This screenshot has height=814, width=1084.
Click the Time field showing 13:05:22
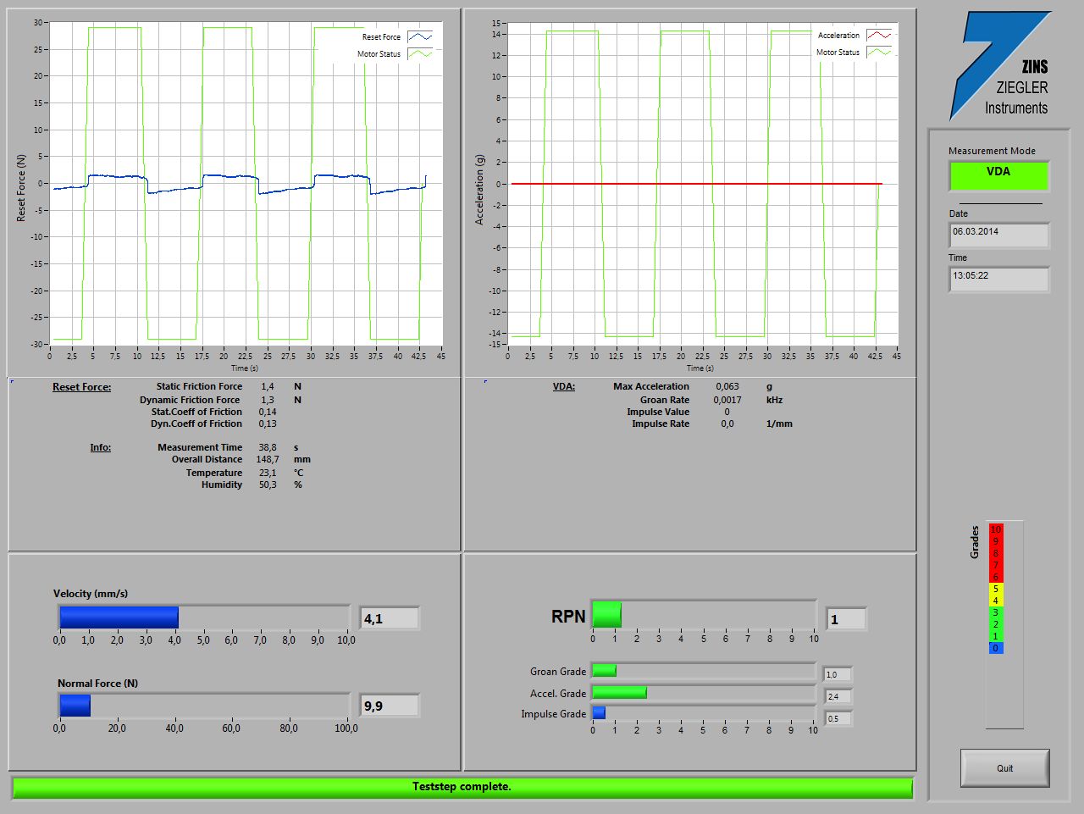998,279
